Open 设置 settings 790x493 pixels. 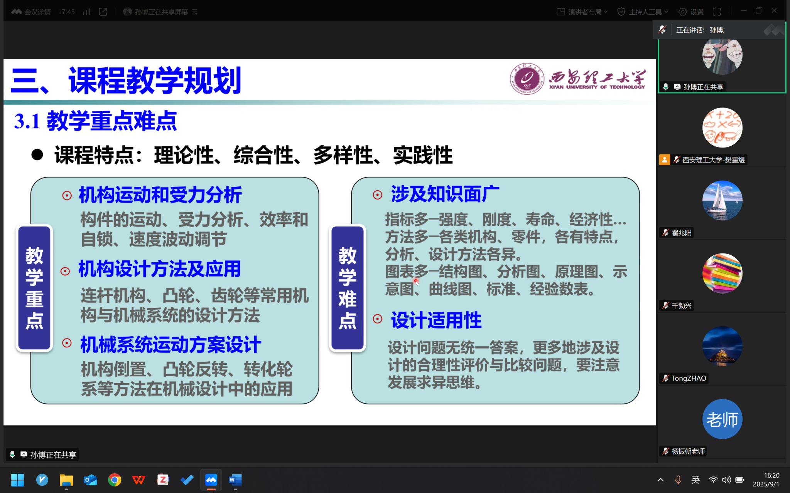click(x=691, y=12)
